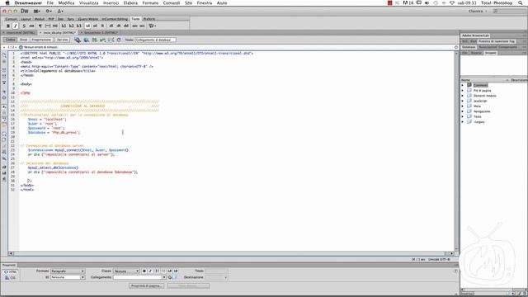Switch to Dividi view
This screenshot has width=528, height=297.
click(x=23, y=40)
